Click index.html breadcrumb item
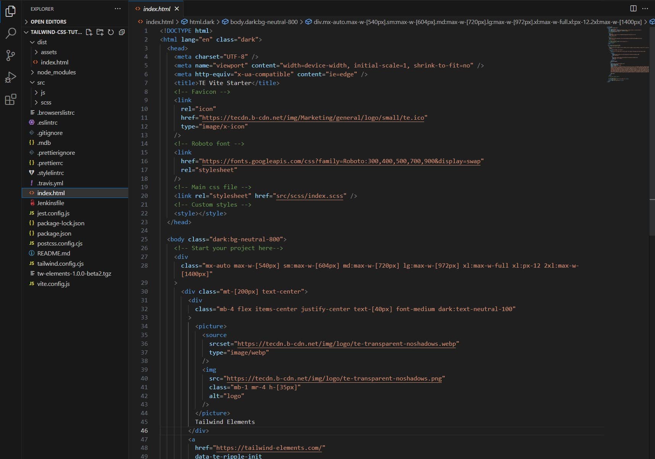 coord(156,22)
